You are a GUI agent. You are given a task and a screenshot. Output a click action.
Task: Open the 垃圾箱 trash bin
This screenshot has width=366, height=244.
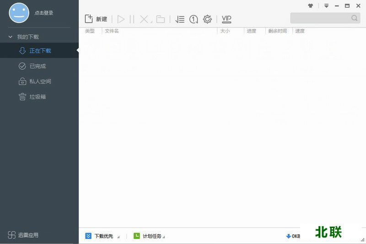(38, 97)
